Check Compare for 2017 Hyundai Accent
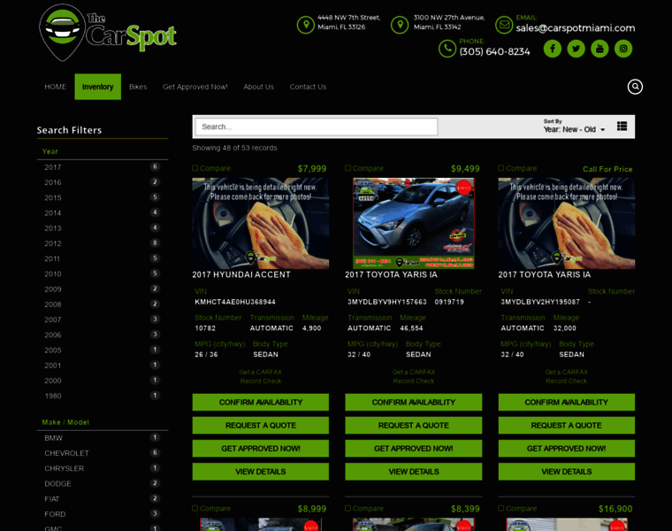Viewport: 672px width, 531px height. 195,168
